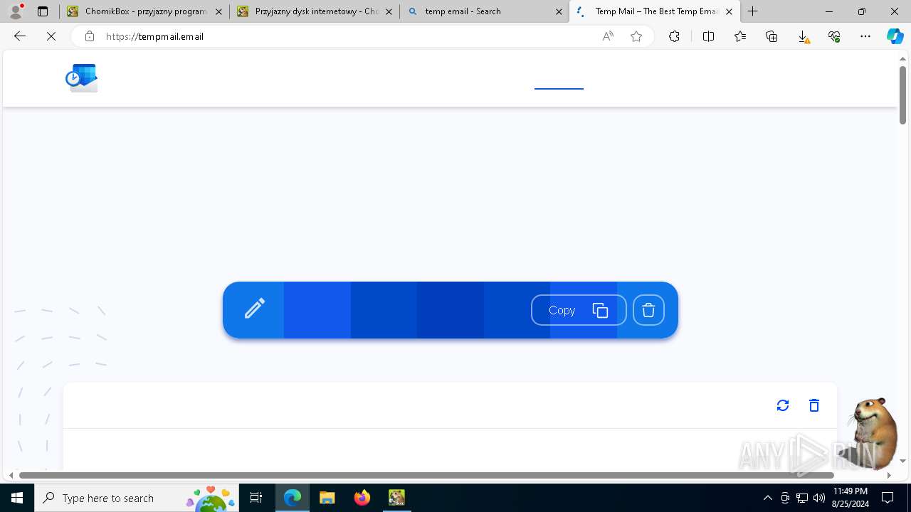The width and height of the screenshot is (911, 512).
Task: Open the Temp Mail logo home link
Action: (81, 78)
